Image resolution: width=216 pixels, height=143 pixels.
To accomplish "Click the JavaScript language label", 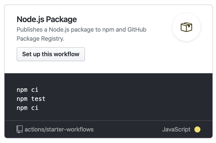I will click(176, 129).
